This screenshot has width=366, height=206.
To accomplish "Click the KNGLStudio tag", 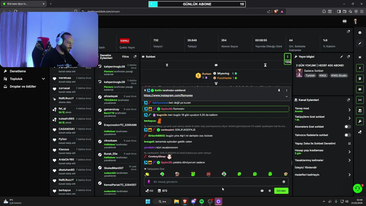I will [339, 76].
